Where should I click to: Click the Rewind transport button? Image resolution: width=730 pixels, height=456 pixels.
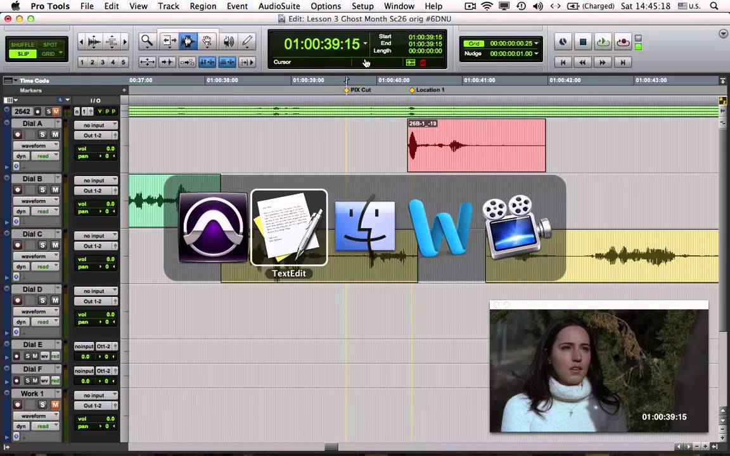coord(582,62)
